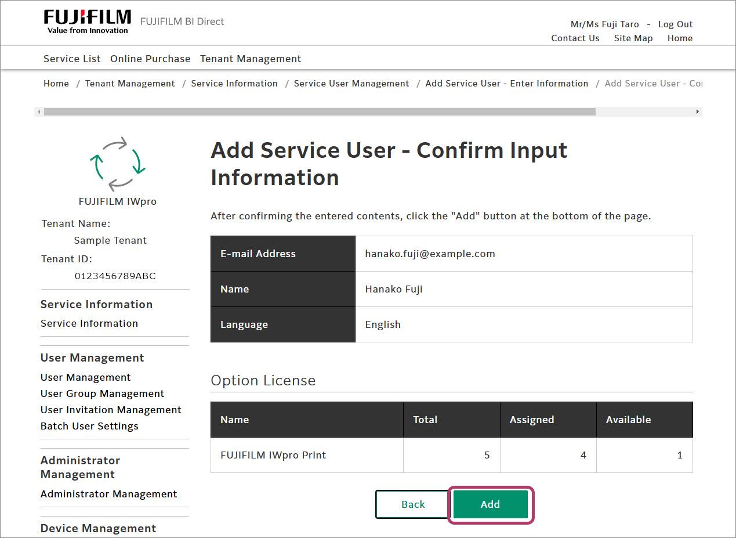Go to Home via header link
The image size is (736, 538).
pos(680,38)
